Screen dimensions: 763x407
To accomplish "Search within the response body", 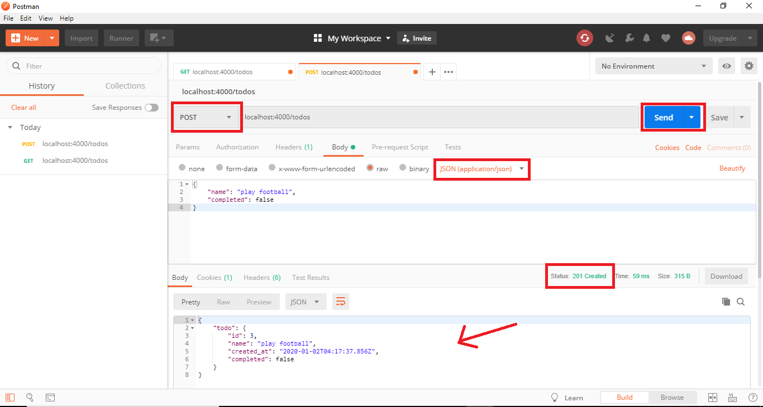I will (x=741, y=302).
